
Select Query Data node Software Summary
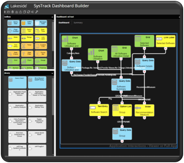[121, 85]
